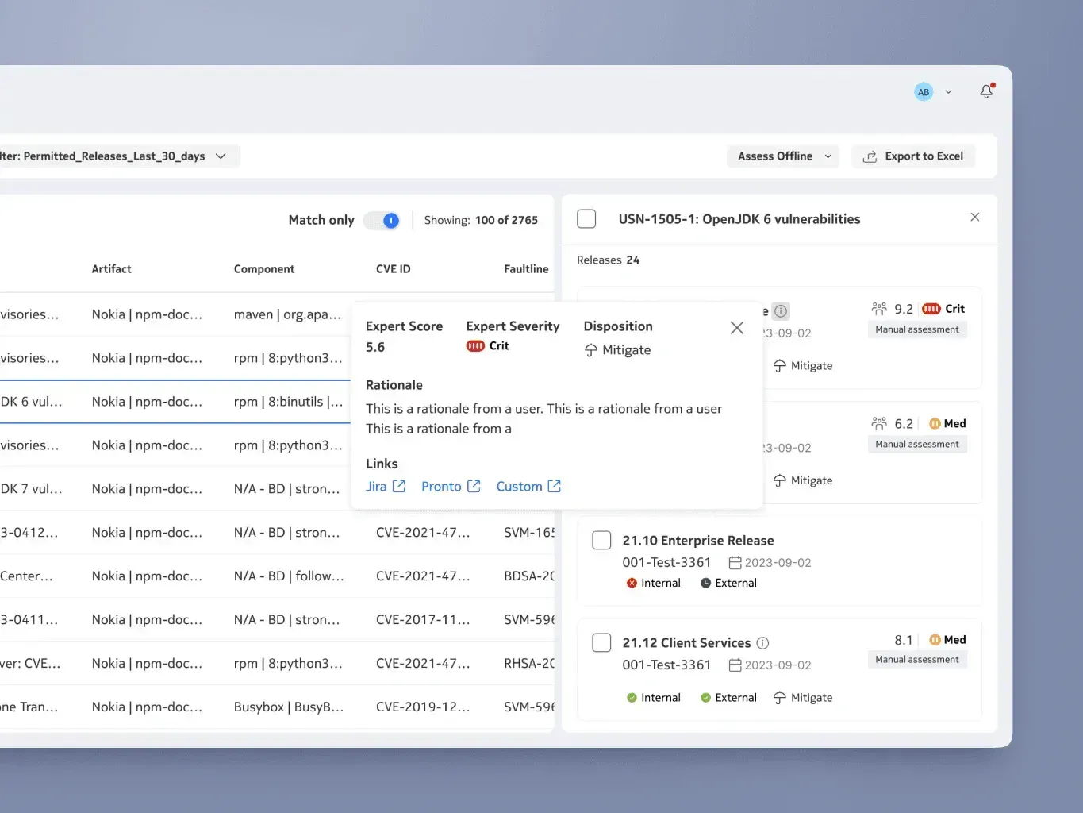Click the BDSA-20 faultline cell
This screenshot has width=1083, height=813.
point(529,576)
